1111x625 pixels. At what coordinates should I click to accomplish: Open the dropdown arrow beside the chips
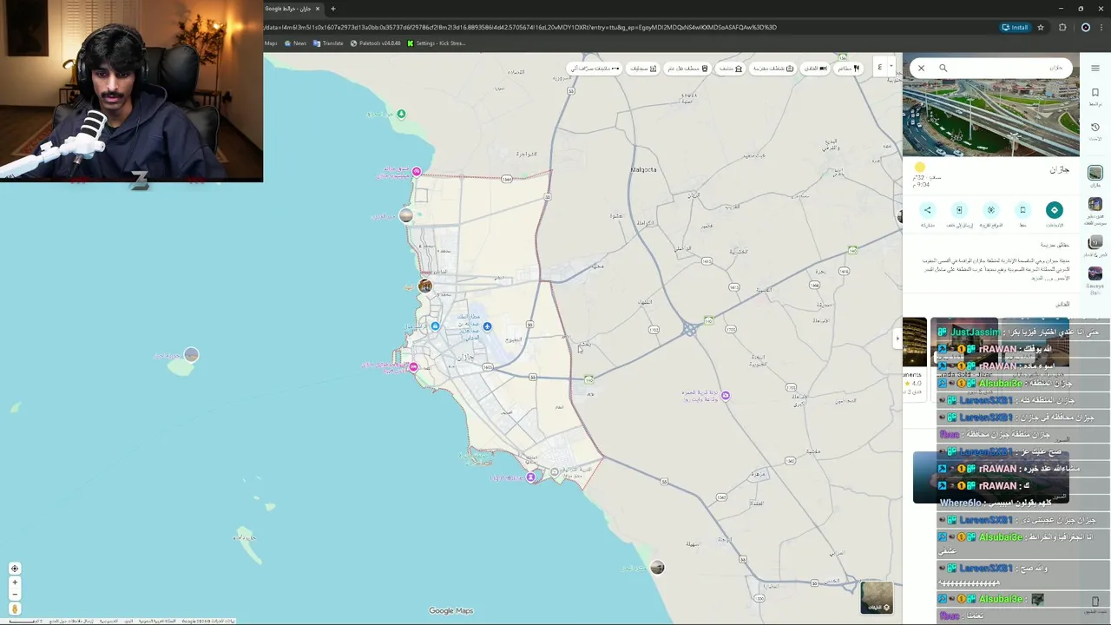pos(891,67)
